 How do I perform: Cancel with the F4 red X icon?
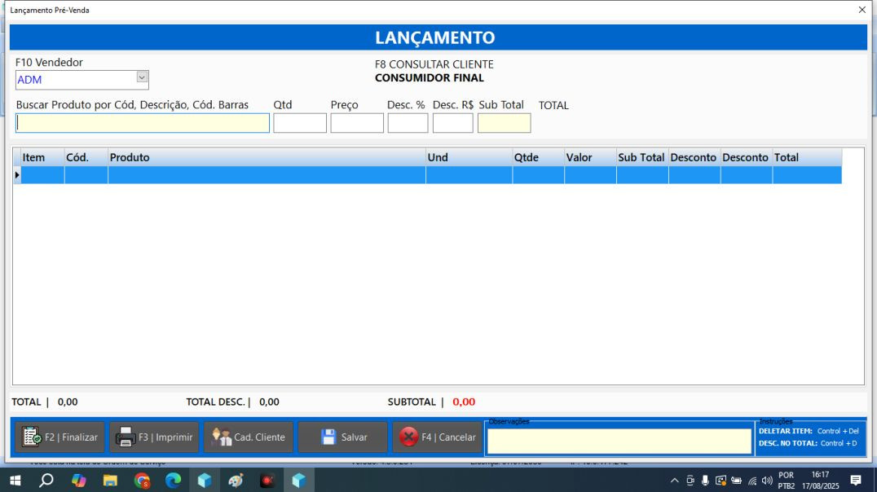coord(408,437)
